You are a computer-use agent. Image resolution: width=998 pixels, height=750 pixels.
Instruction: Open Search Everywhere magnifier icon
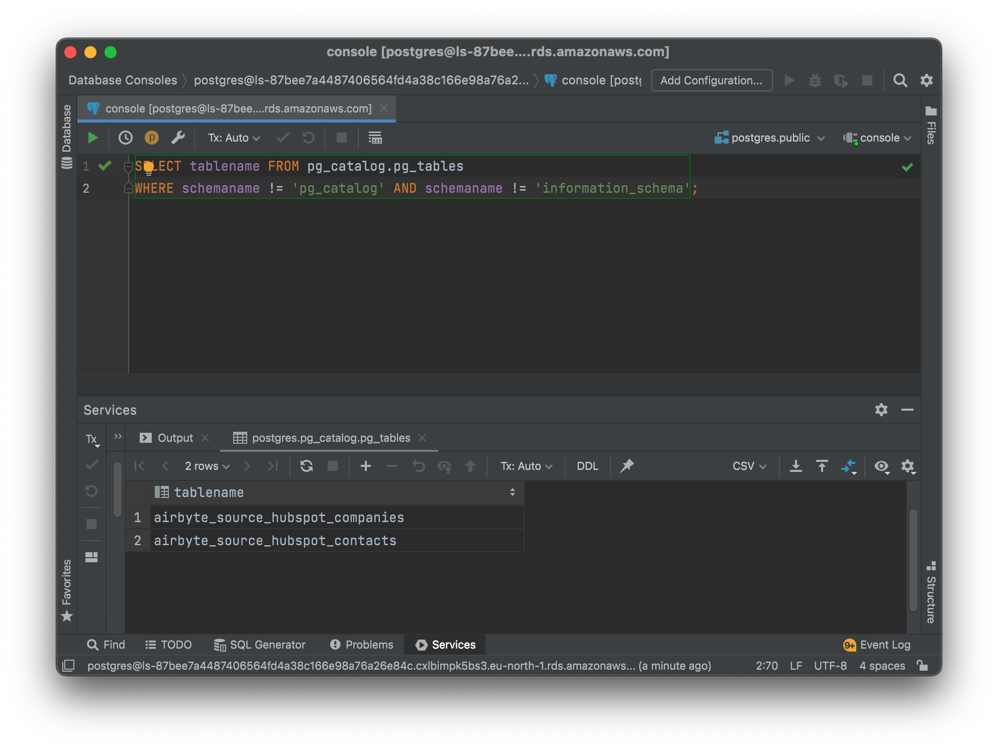[x=900, y=80]
